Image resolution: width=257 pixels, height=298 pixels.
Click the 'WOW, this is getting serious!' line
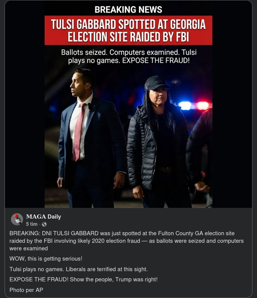pos(46,259)
